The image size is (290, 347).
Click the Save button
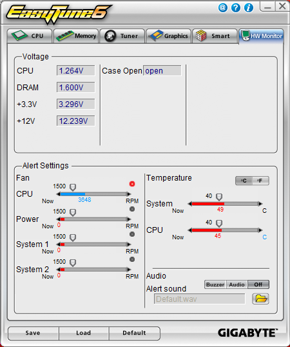[34, 333]
